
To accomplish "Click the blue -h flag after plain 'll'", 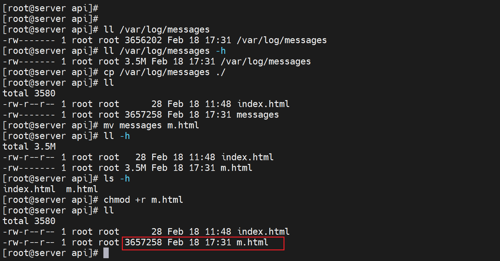I will [x=125, y=136].
